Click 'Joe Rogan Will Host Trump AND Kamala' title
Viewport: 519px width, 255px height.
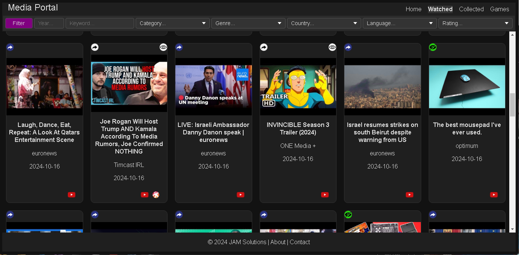[129, 136]
